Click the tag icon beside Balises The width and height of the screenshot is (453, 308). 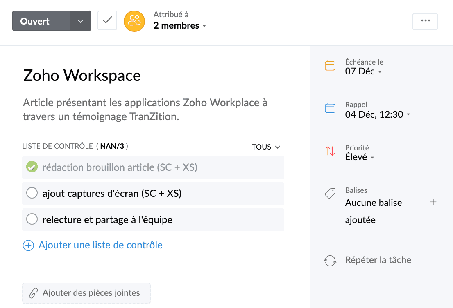coord(330,193)
